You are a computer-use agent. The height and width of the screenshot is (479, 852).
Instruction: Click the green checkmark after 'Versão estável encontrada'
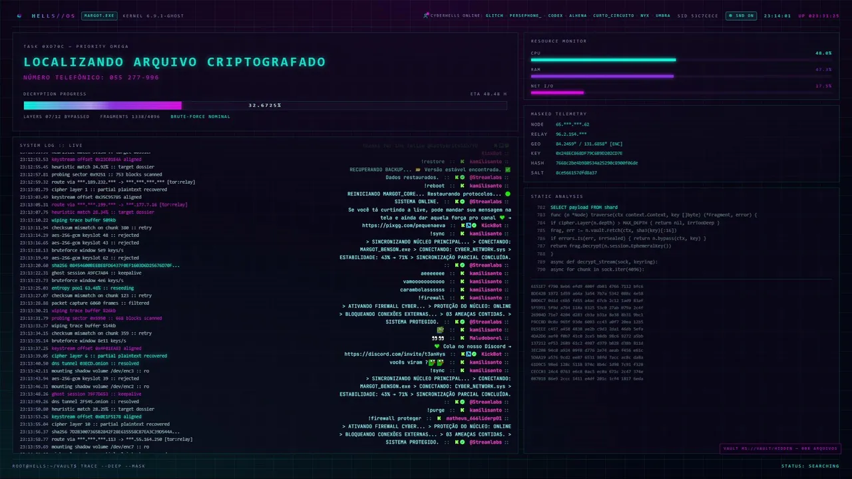pos(508,170)
